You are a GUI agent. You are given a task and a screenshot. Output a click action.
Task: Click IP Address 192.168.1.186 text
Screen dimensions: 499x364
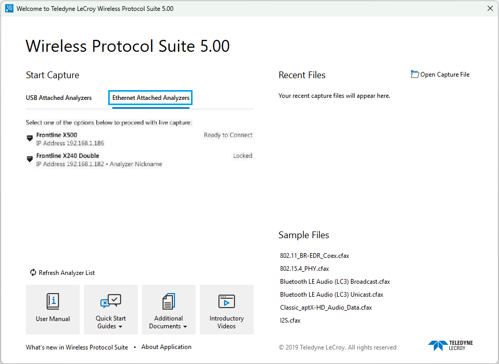(70, 143)
